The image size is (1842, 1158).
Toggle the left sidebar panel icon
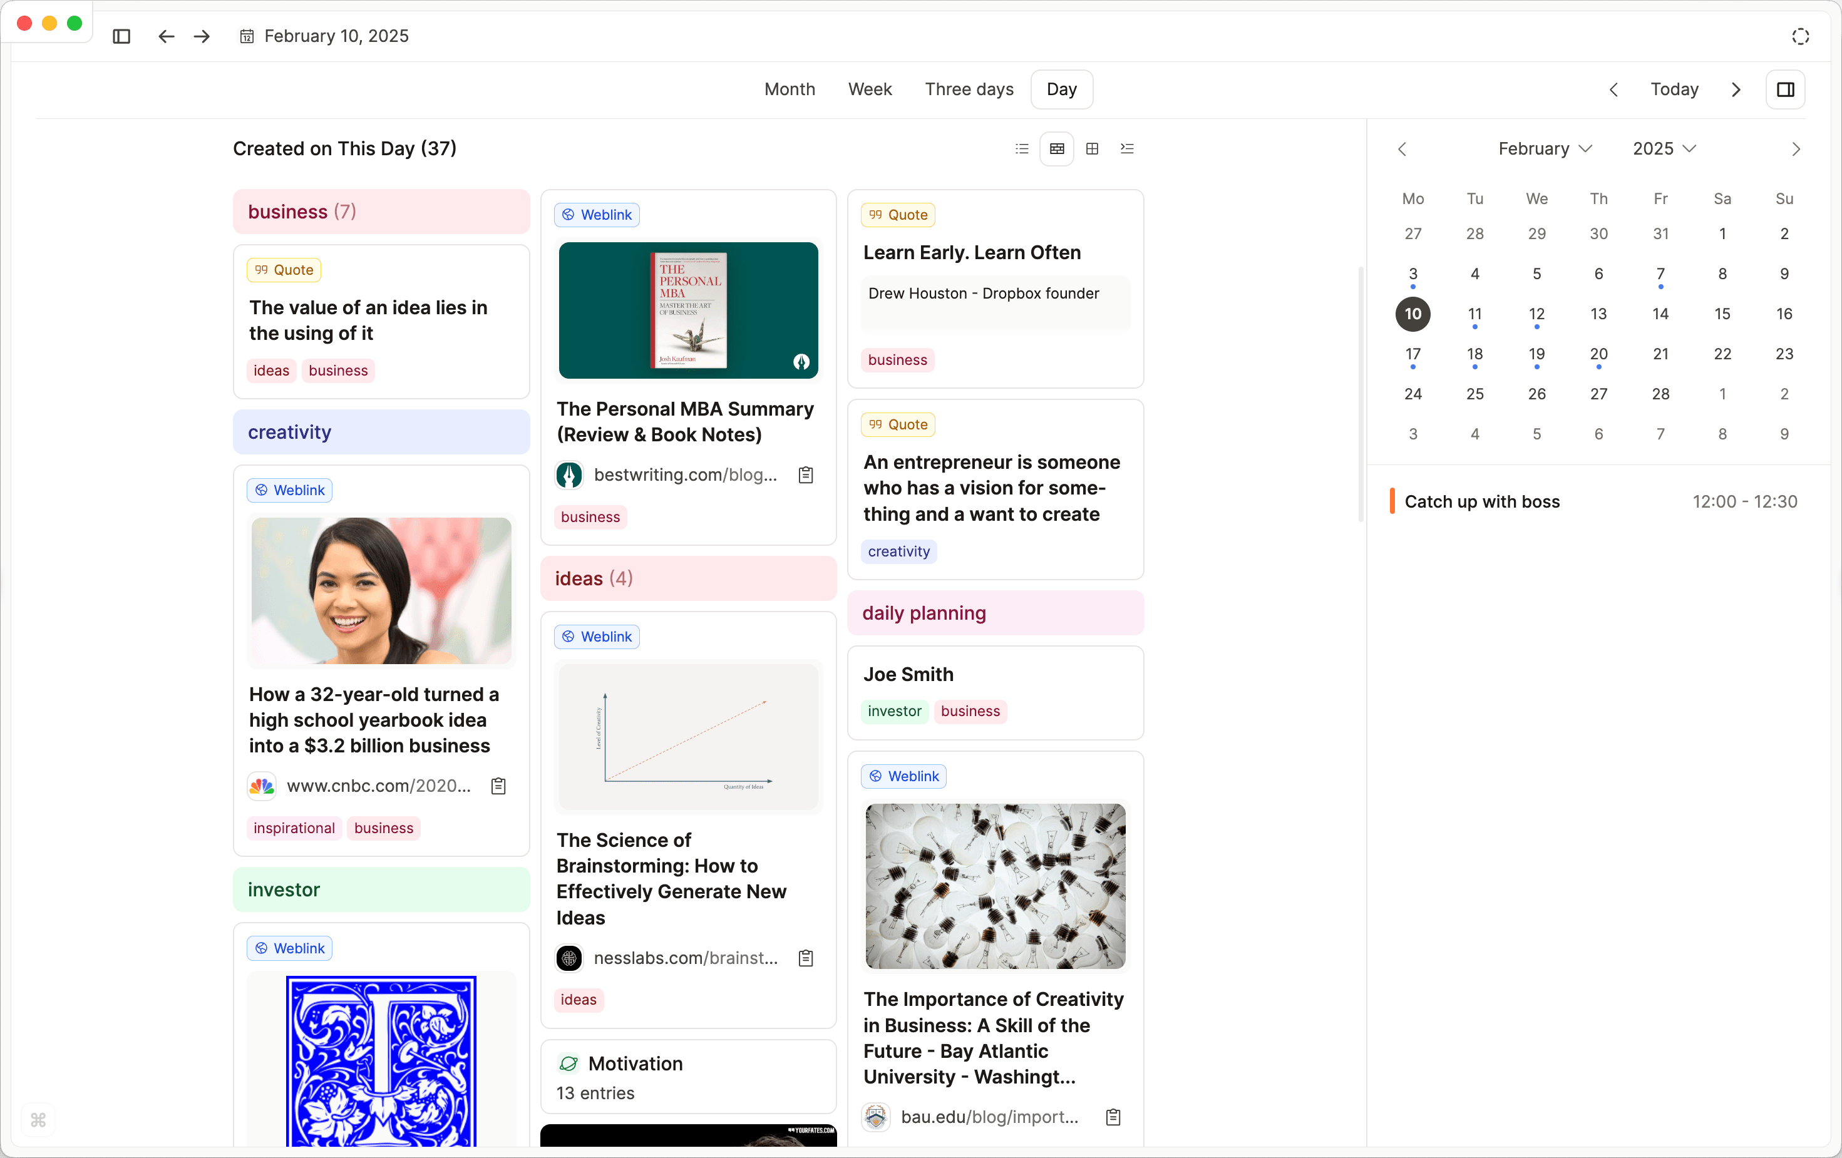tap(121, 36)
